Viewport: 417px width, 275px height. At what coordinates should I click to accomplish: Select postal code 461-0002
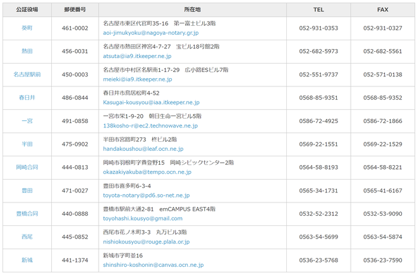(x=75, y=28)
